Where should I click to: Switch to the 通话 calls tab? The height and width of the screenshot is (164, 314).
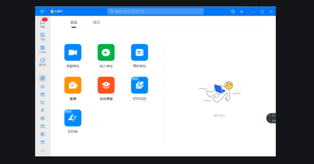(96, 22)
